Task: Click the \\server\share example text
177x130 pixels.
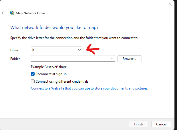Action: click(56, 67)
